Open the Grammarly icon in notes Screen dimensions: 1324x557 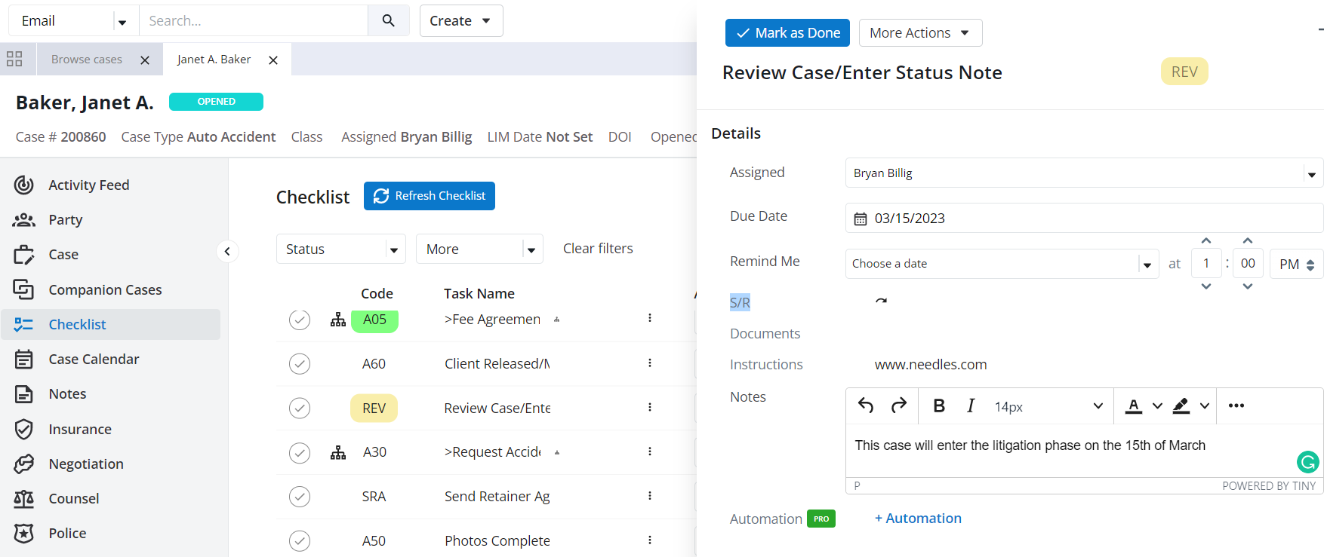coord(1307,461)
